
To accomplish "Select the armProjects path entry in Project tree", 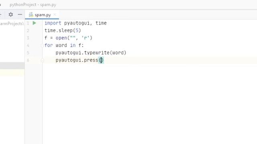I will 12,24.
